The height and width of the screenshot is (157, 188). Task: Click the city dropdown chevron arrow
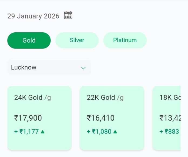pos(83,68)
